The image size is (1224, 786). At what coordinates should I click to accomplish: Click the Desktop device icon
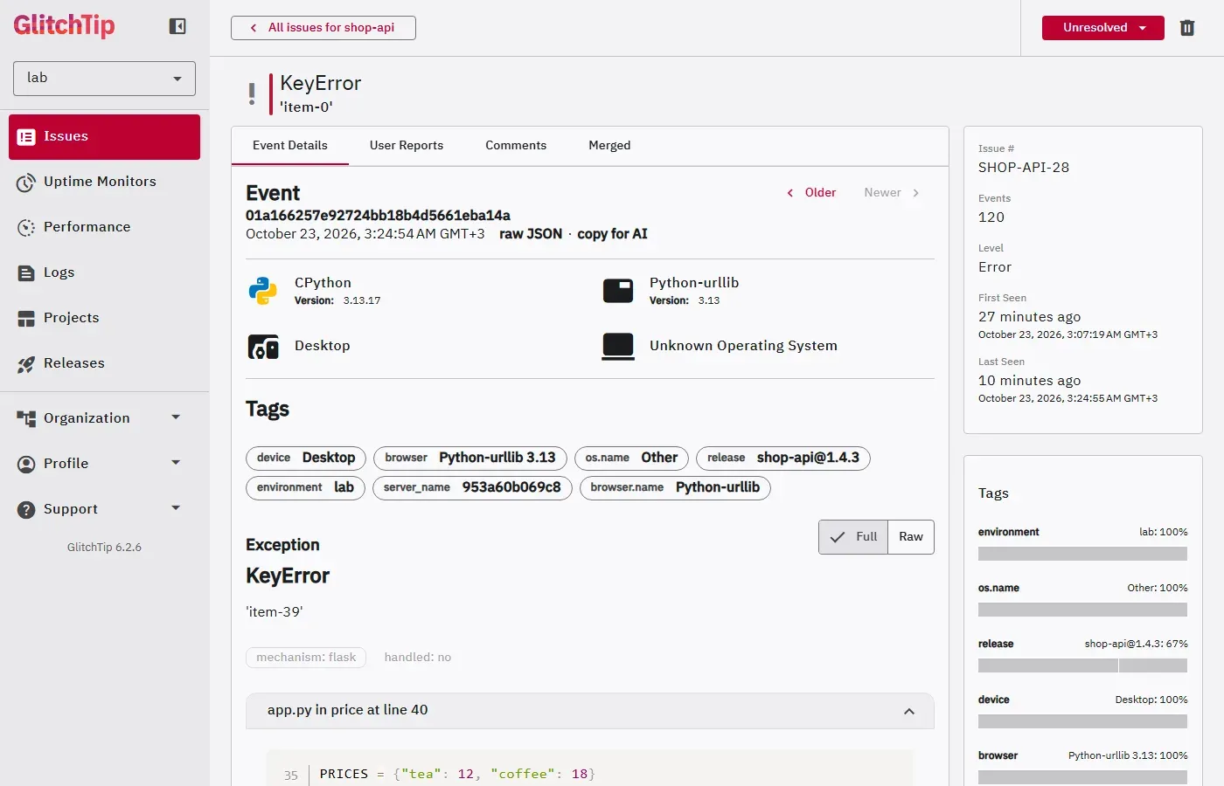(263, 347)
